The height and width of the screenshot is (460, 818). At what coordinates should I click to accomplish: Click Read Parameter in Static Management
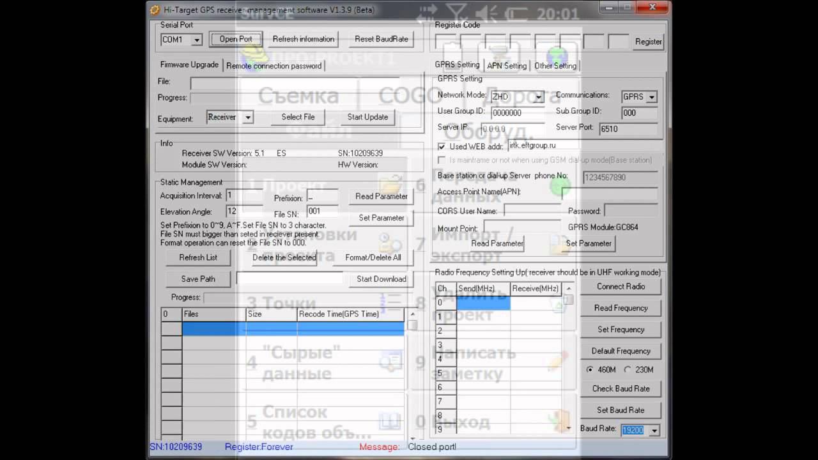coord(382,197)
